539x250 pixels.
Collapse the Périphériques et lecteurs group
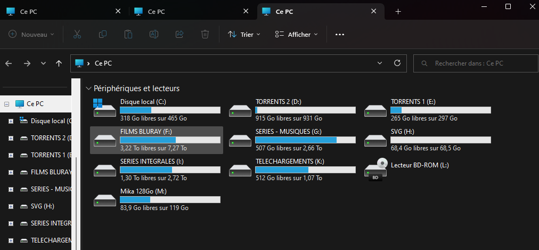click(x=88, y=88)
